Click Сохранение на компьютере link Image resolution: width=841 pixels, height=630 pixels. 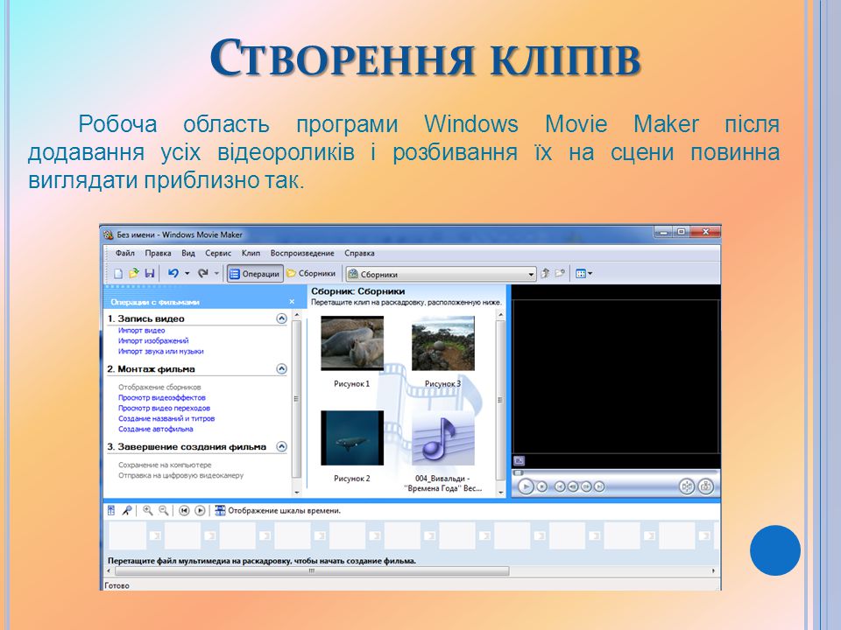166,465
